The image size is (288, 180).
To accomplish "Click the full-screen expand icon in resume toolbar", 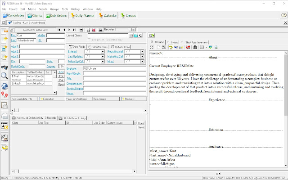I will [152, 47].
